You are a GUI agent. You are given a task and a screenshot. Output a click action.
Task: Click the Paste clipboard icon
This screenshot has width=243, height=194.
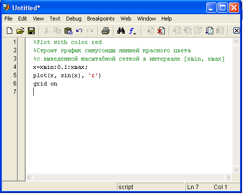(68, 31)
